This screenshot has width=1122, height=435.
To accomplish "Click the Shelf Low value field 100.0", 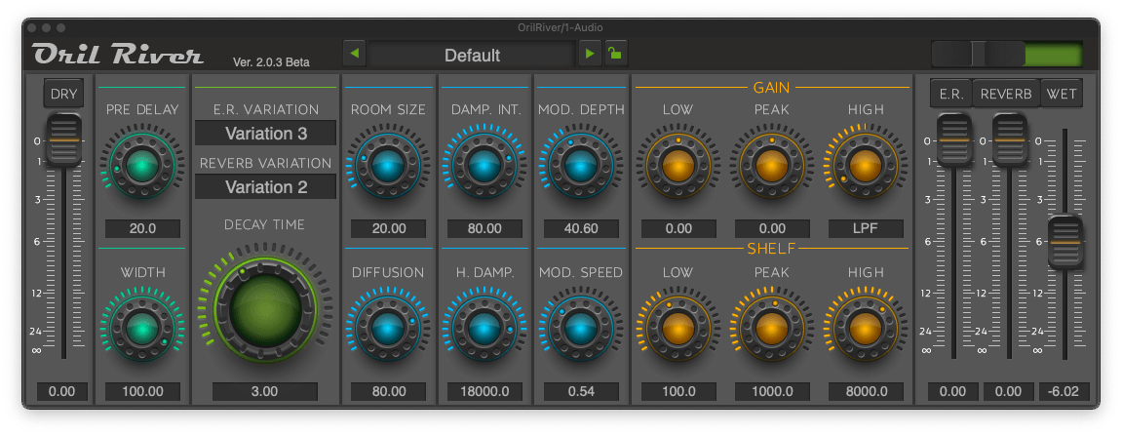I will pyautogui.click(x=678, y=391).
